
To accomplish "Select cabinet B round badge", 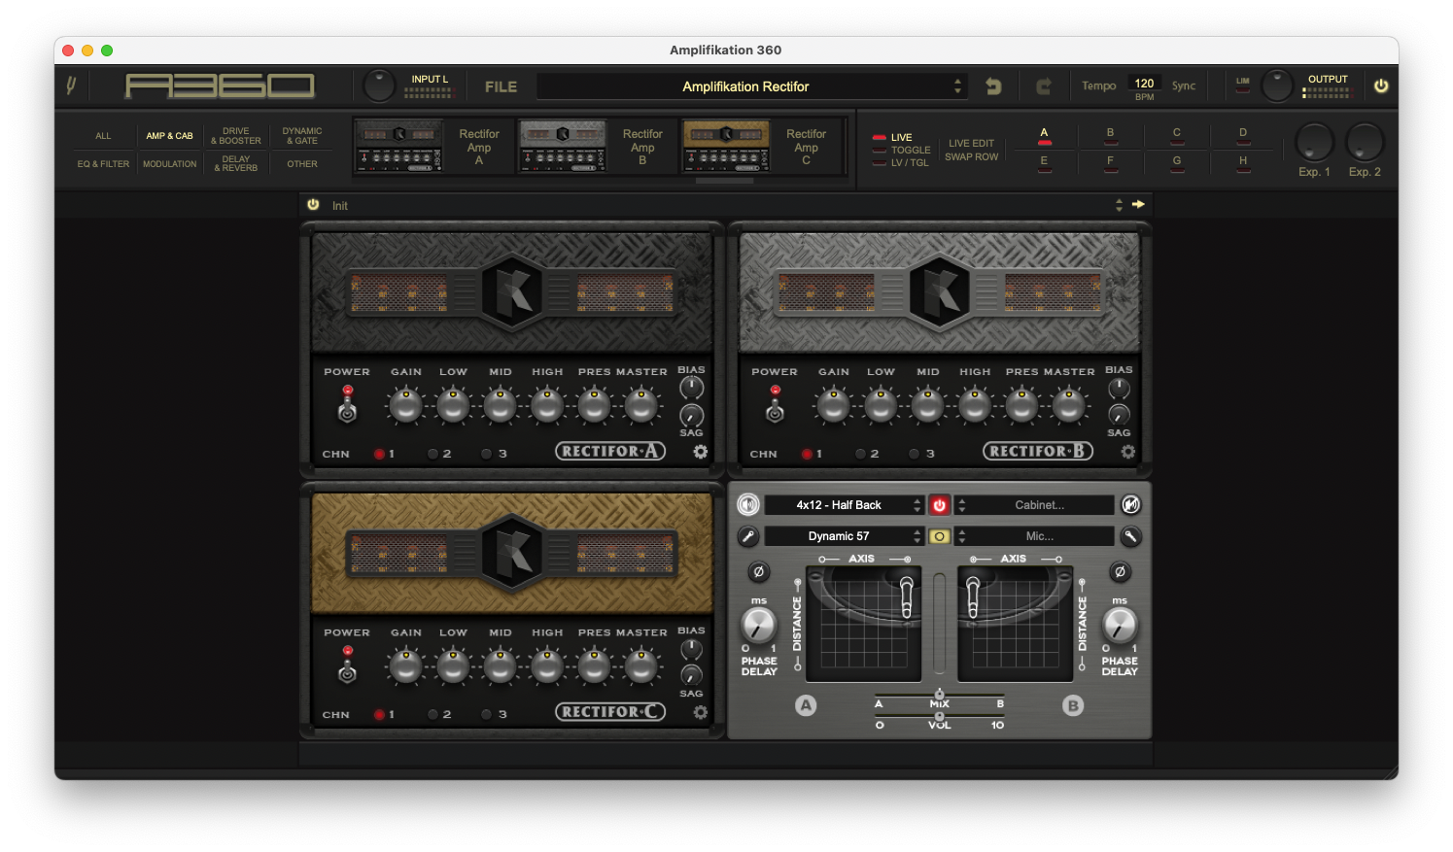I will [x=1073, y=706].
